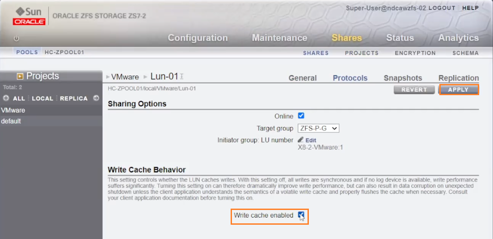Click the HELP link
Screen dimensions: 493x239
(470, 8)
